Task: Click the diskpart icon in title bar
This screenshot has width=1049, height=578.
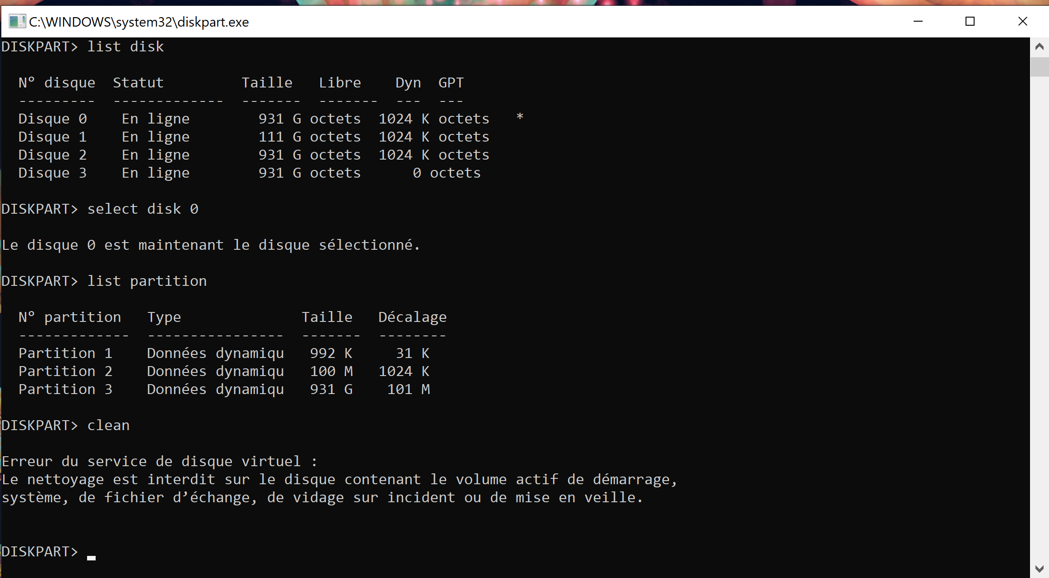Action: pyautogui.click(x=17, y=21)
